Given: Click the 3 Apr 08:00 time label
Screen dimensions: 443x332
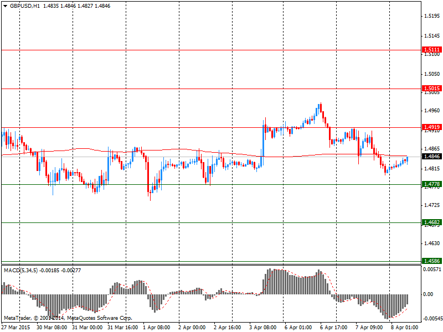Looking at the screenshot, I should [262, 328].
